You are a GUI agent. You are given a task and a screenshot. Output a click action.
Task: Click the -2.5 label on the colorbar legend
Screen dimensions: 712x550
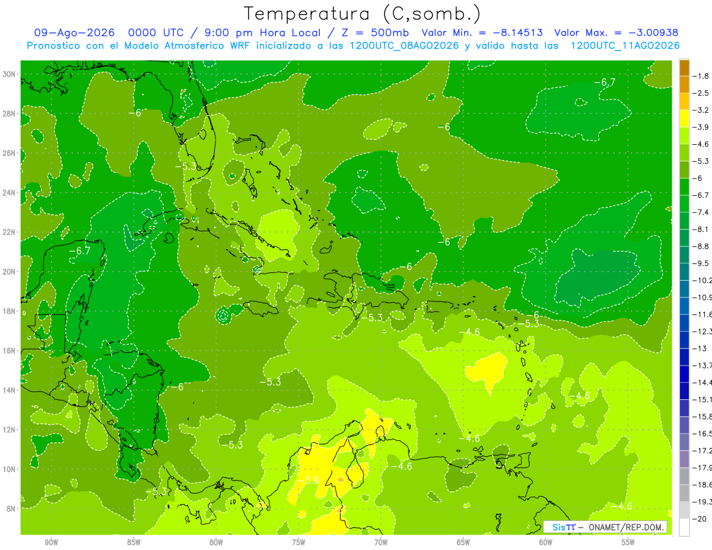(x=701, y=93)
